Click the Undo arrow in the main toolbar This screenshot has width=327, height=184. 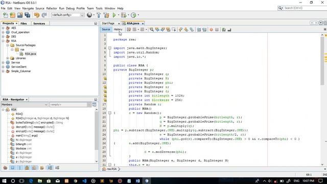coord(37,15)
